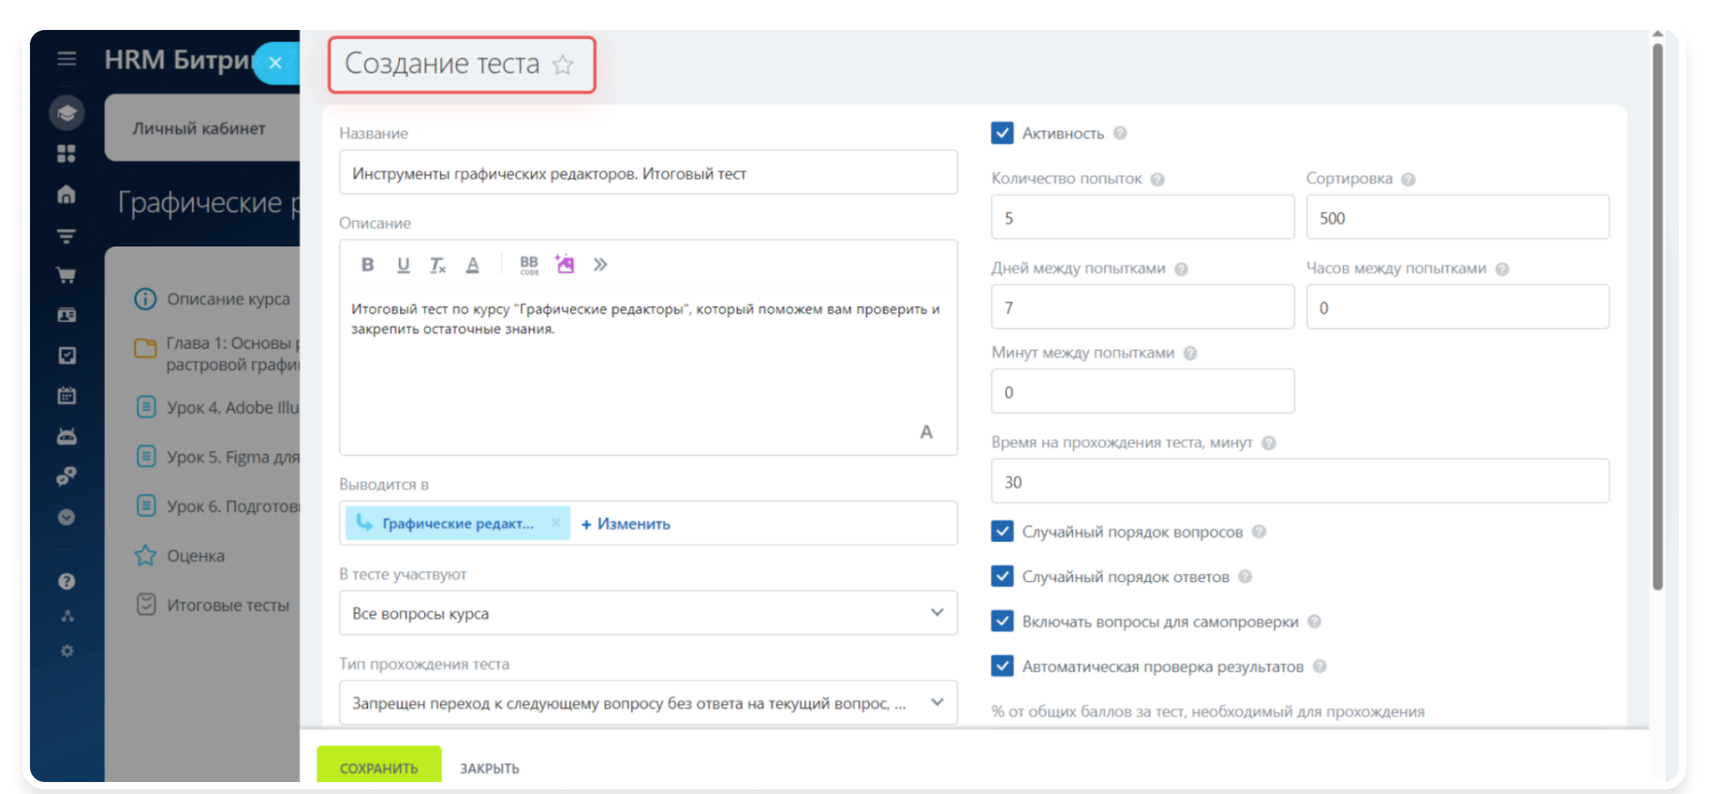Go to the home icon in sidebar
This screenshot has width=1709, height=794.
[67, 194]
